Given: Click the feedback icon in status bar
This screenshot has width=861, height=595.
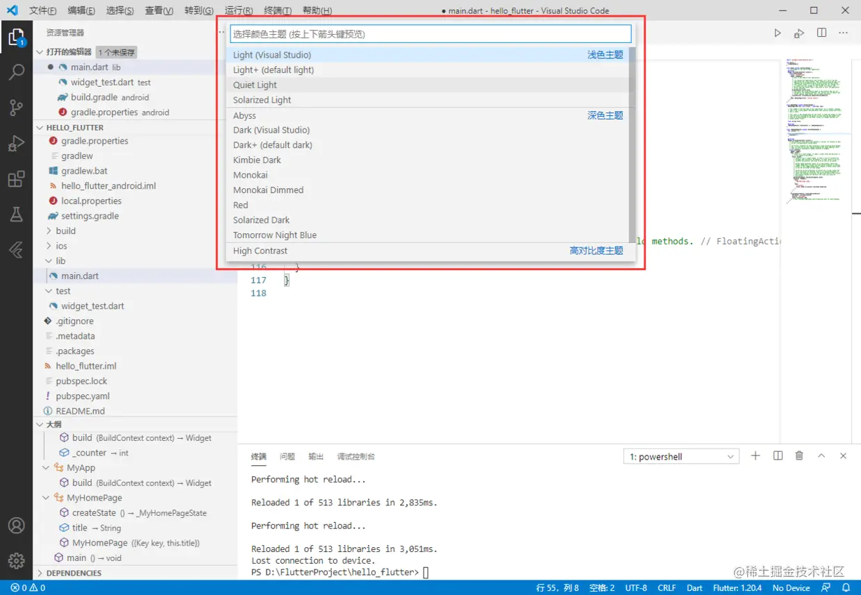Looking at the screenshot, I should coord(826,587).
